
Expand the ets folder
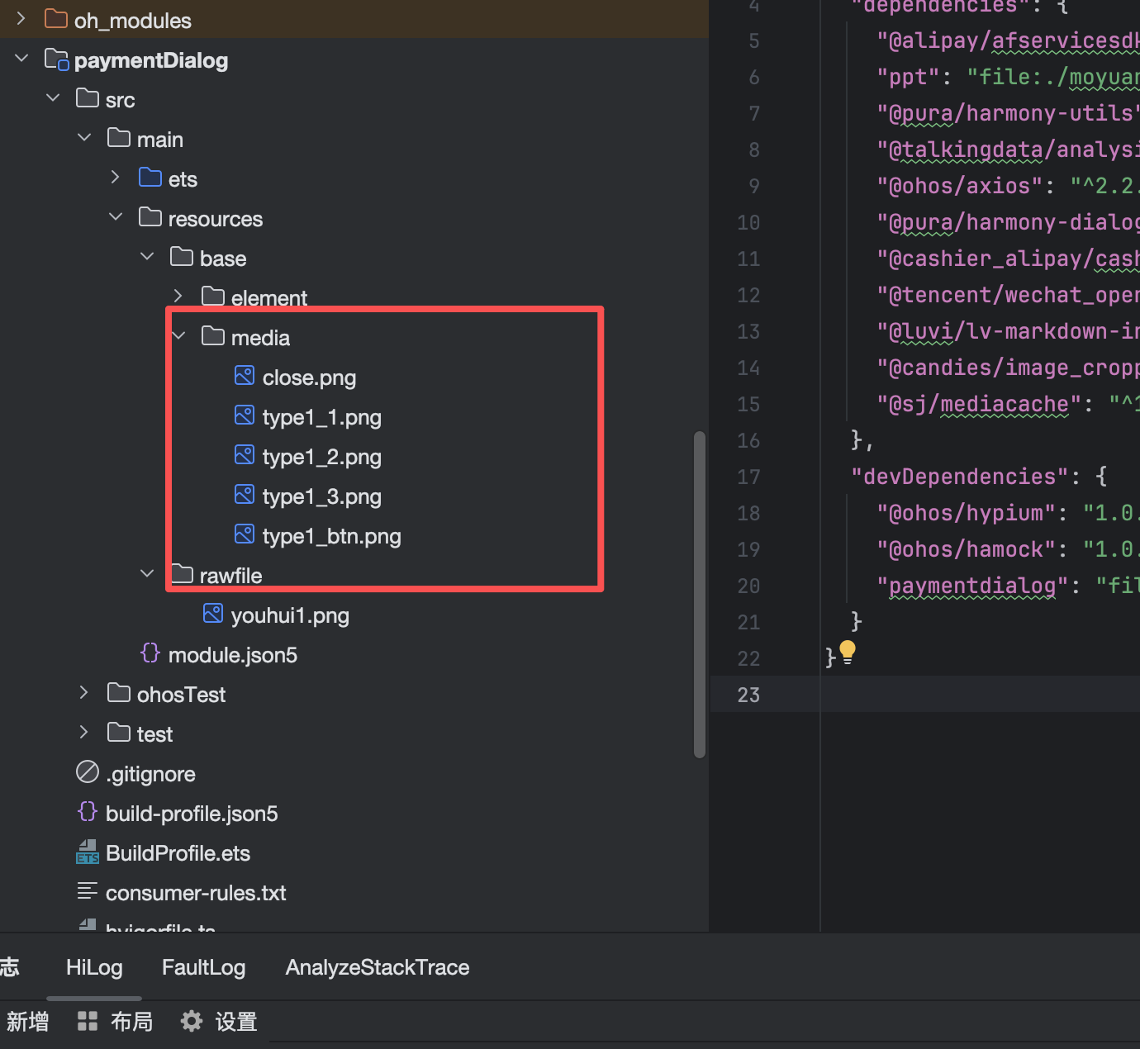click(116, 178)
